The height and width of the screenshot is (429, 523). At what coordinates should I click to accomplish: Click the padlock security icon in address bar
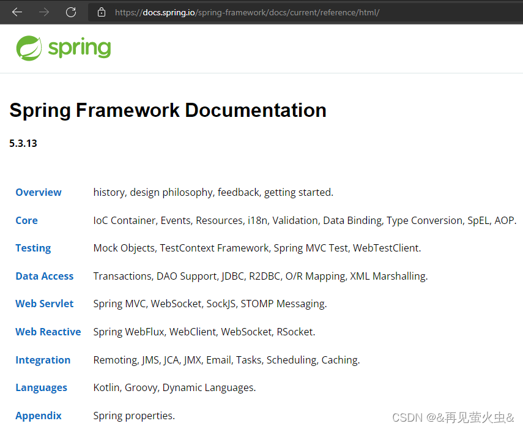[x=101, y=12]
